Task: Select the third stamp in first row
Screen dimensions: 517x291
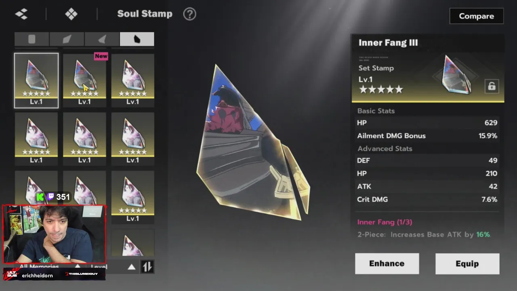Action: pos(132,80)
